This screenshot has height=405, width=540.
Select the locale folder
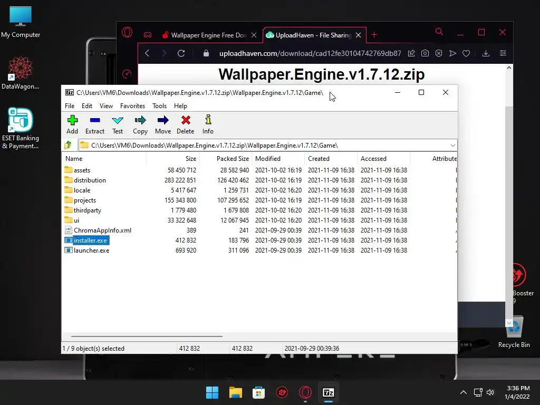point(82,190)
